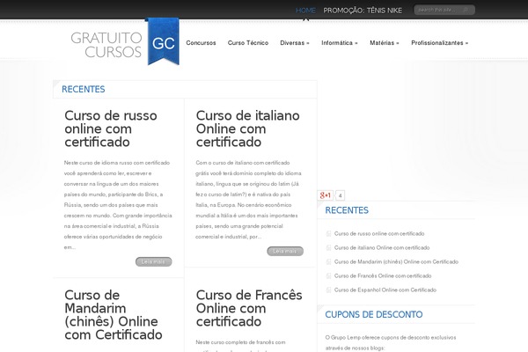Click text starting 'Neste curso completo de francês'

pyautogui.click(x=240, y=346)
